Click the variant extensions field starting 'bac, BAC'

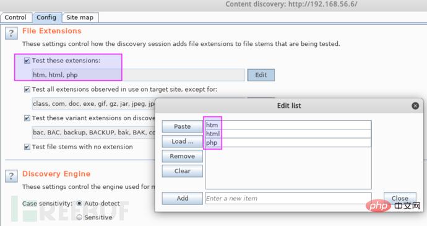pos(93,133)
